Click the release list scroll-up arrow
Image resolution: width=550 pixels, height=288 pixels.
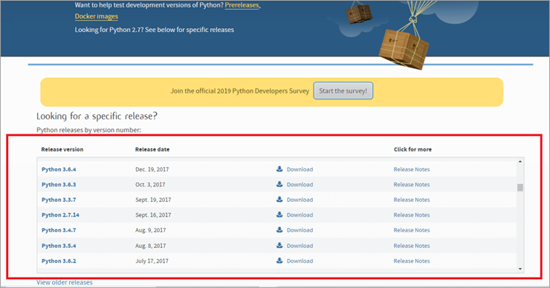coord(520,162)
